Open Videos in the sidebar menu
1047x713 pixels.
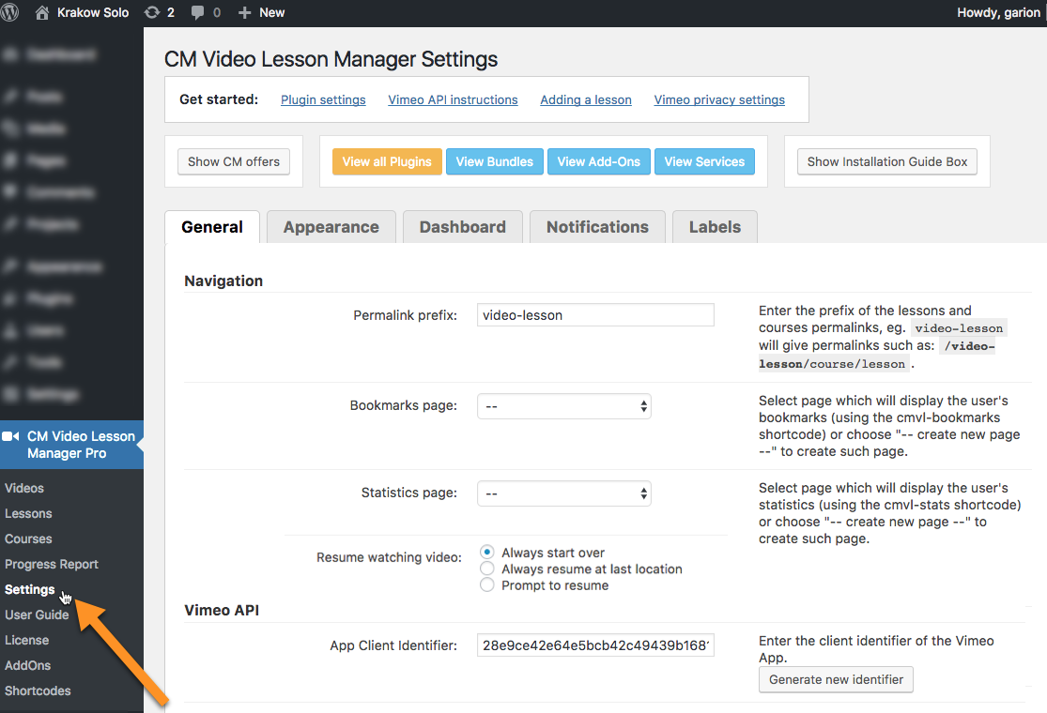[x=24, y=488]
